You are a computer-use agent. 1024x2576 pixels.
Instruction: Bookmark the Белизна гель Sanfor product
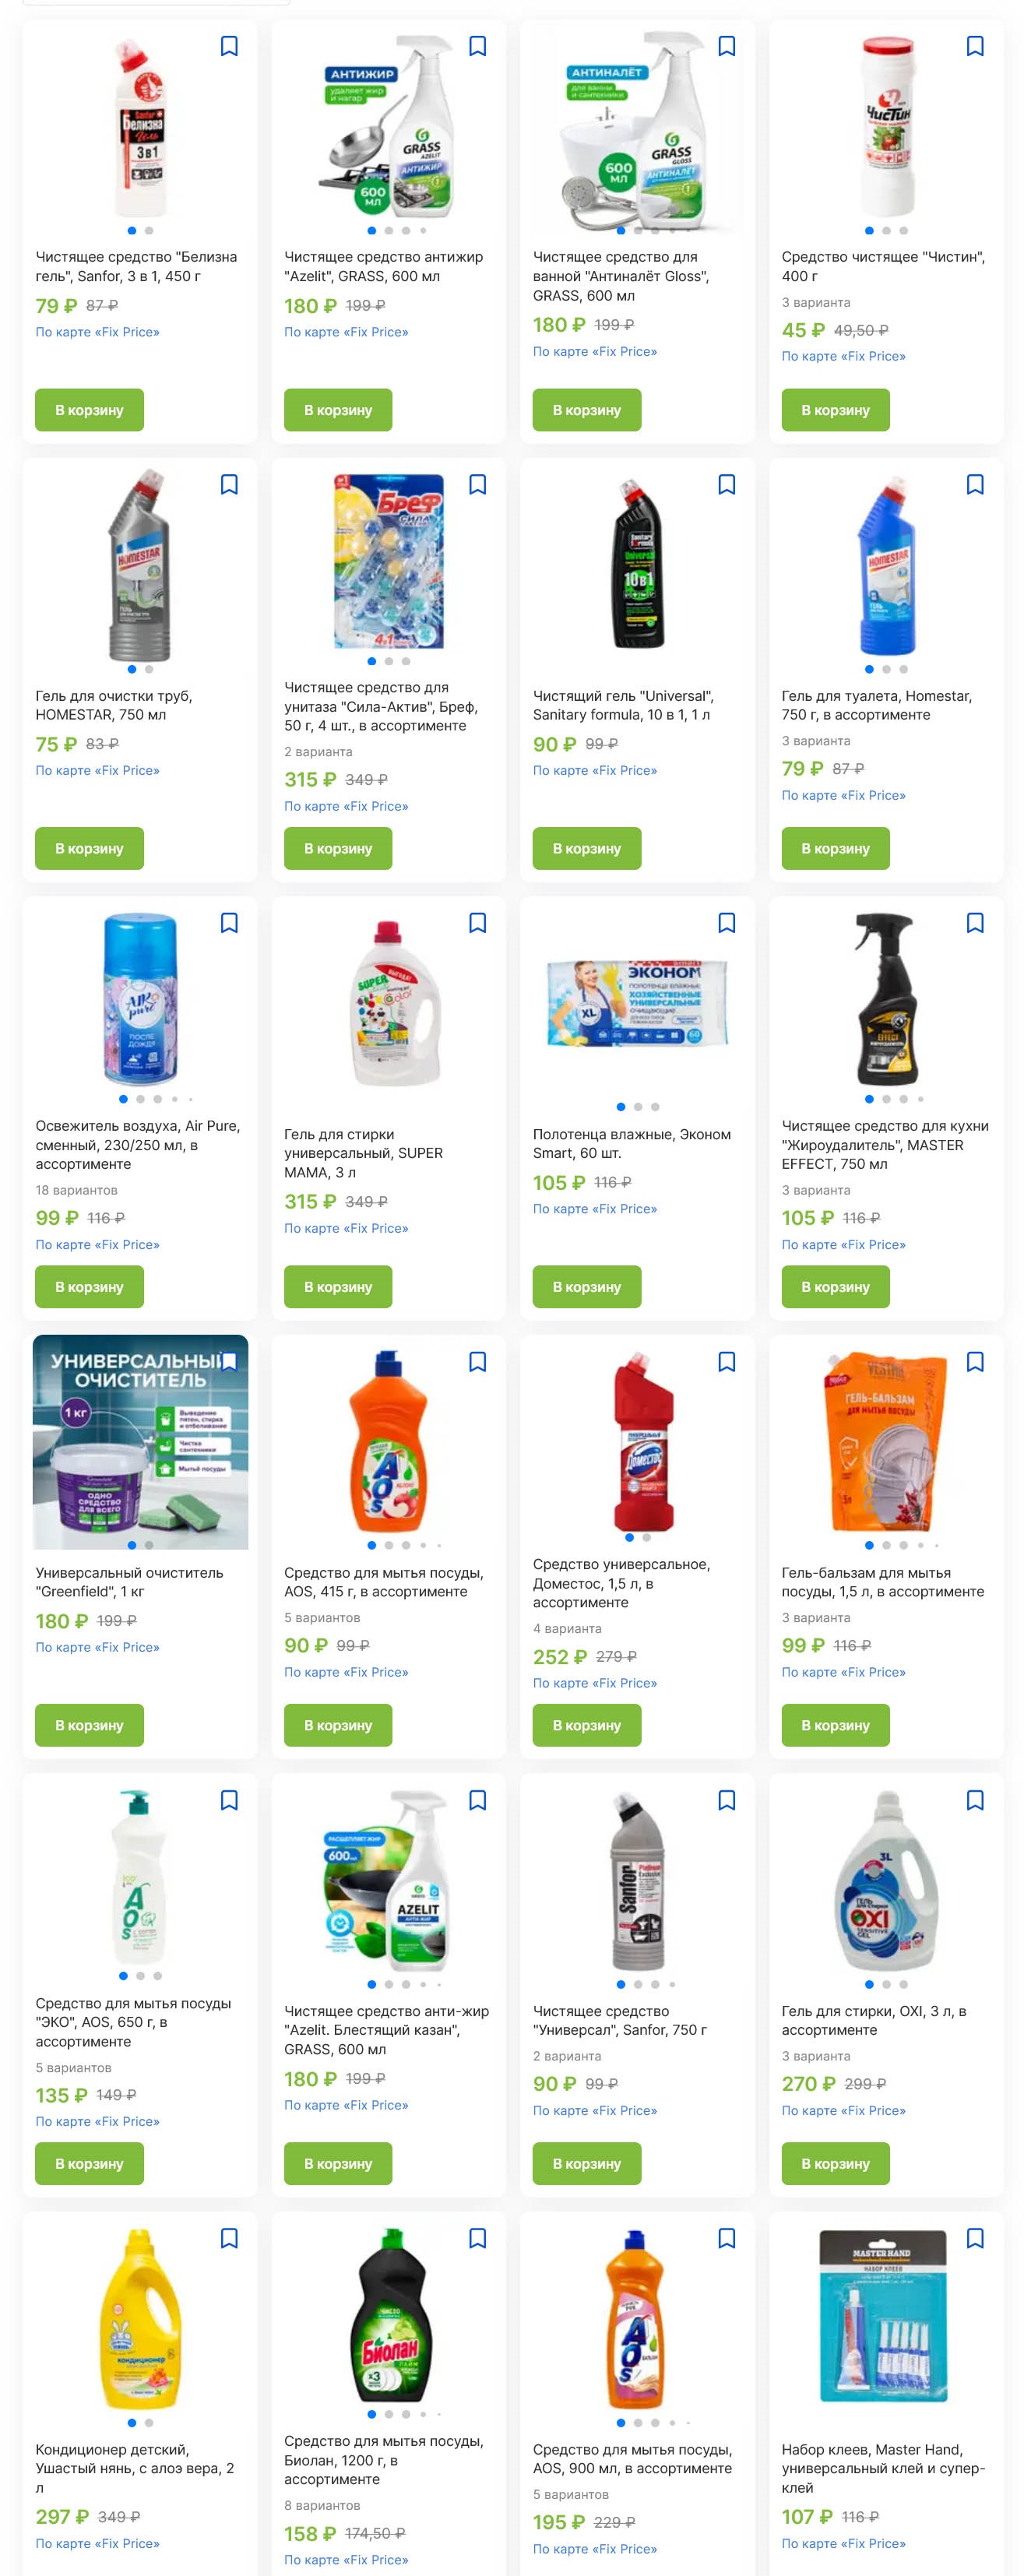[x=229, y=46]
